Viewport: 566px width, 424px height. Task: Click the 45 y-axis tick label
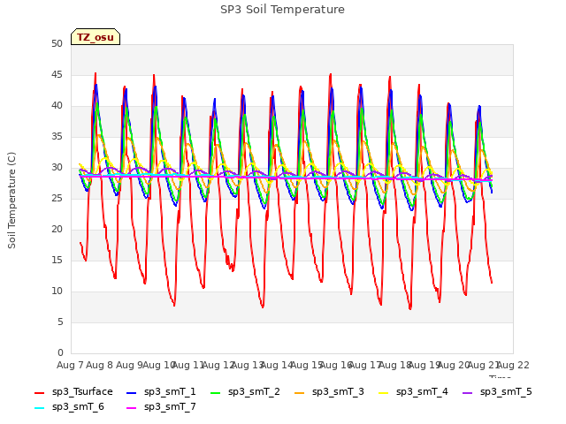pyautogui.click(x=57, y=74)
